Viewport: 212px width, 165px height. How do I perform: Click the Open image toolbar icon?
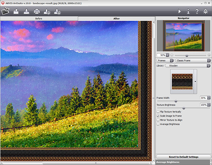(x=16, y=11)
